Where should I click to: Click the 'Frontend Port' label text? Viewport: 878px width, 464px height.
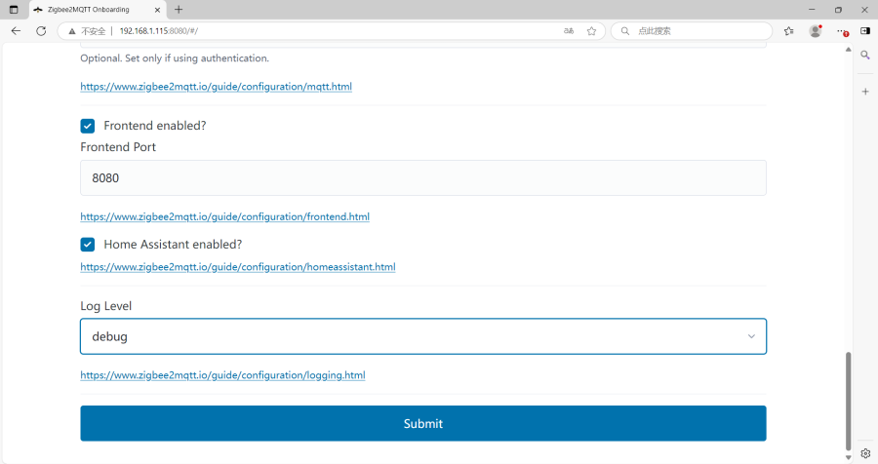click(118, 147)
